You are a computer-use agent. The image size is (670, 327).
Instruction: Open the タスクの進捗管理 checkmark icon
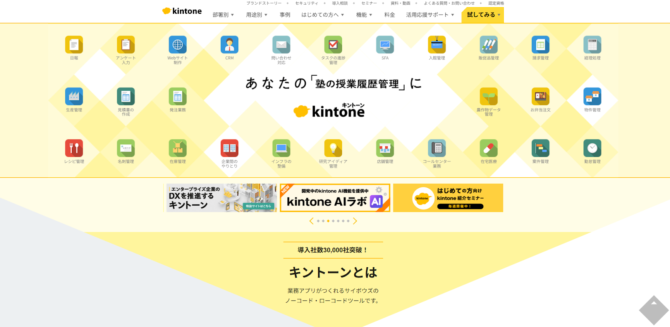(x=333, y=45)
